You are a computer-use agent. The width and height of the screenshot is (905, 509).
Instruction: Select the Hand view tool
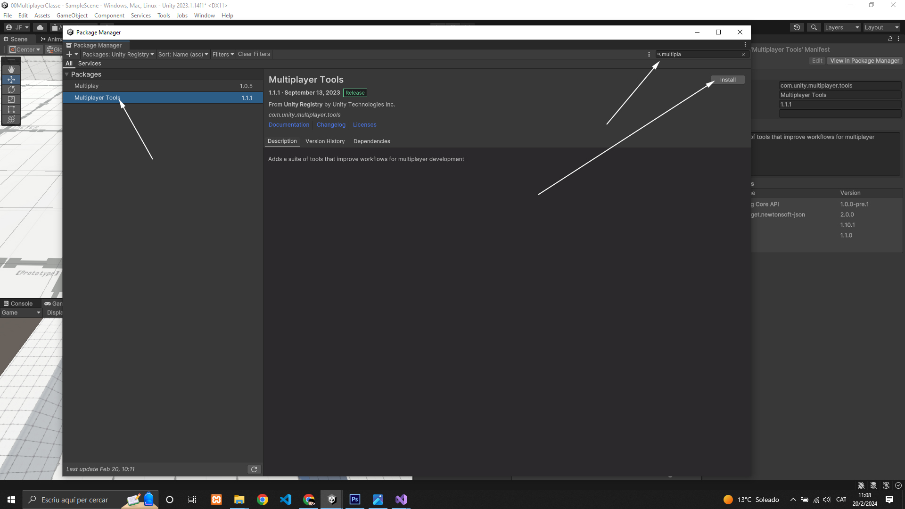coord(11,70)
